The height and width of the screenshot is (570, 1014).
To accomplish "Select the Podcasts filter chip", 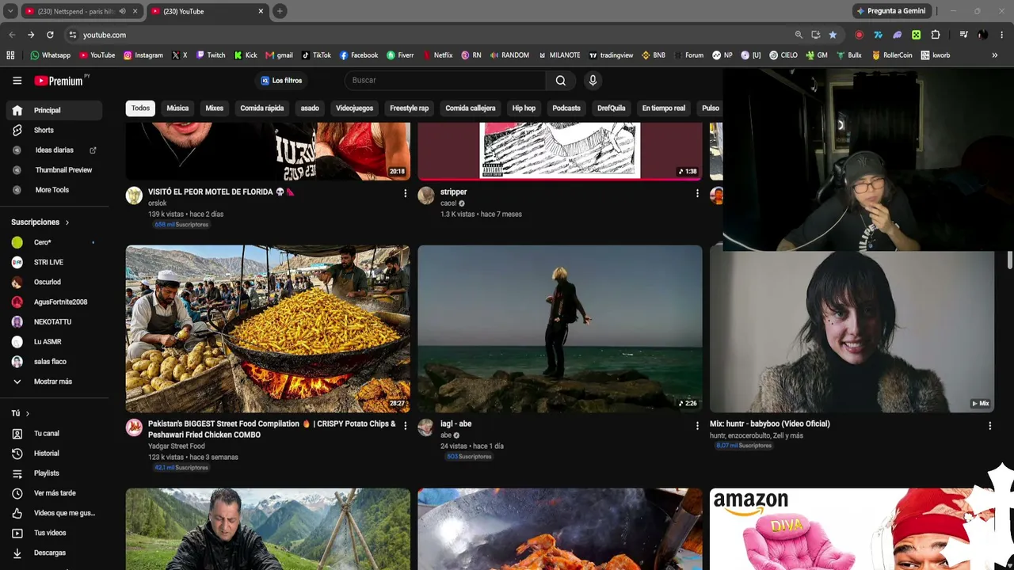I will pyautogui.click(x=566, y=108).
